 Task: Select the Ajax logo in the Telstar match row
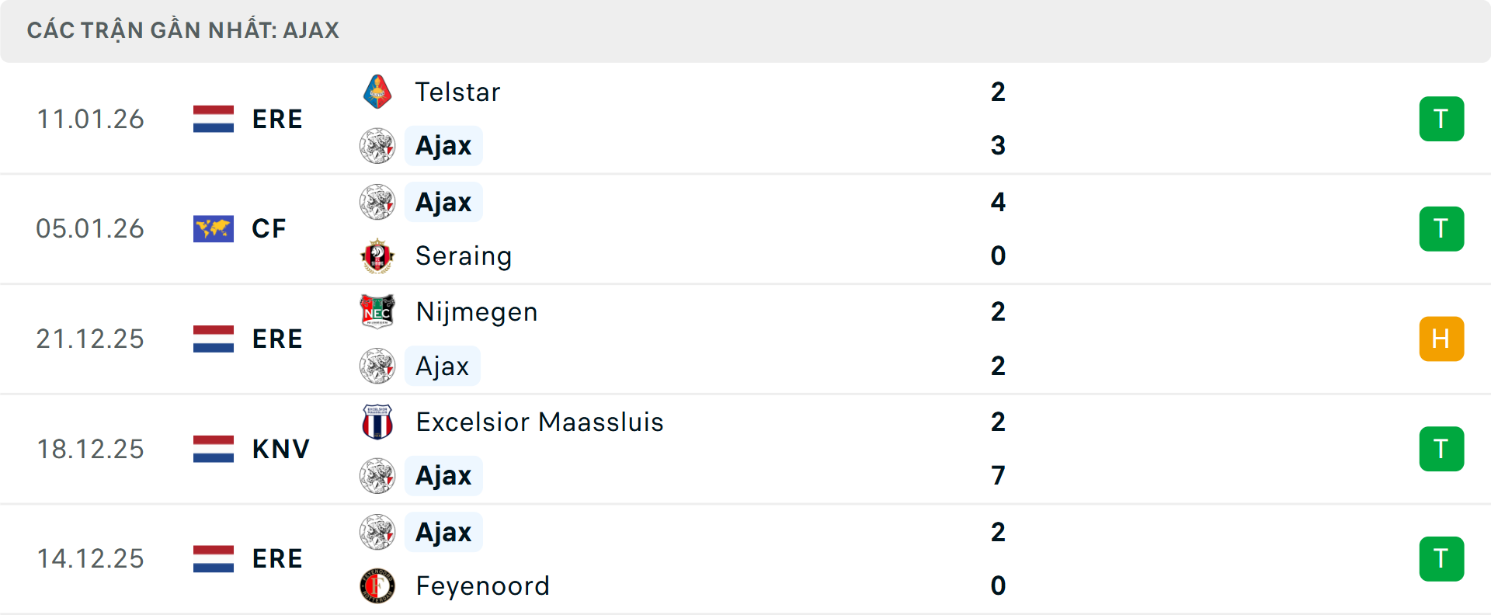[x=378, y=145]
